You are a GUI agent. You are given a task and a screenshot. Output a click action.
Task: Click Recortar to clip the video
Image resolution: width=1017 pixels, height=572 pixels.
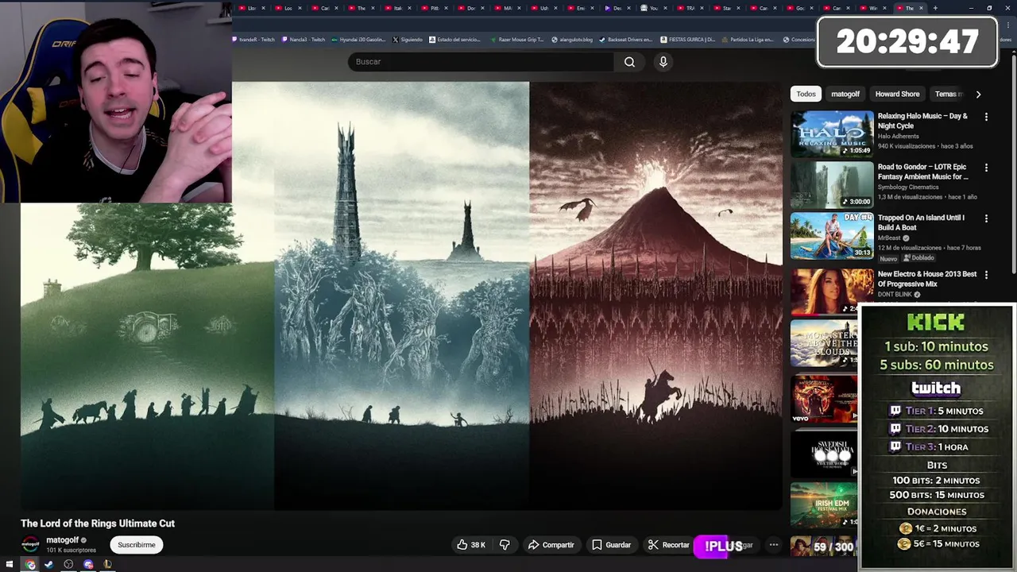(x=668, y=545)
